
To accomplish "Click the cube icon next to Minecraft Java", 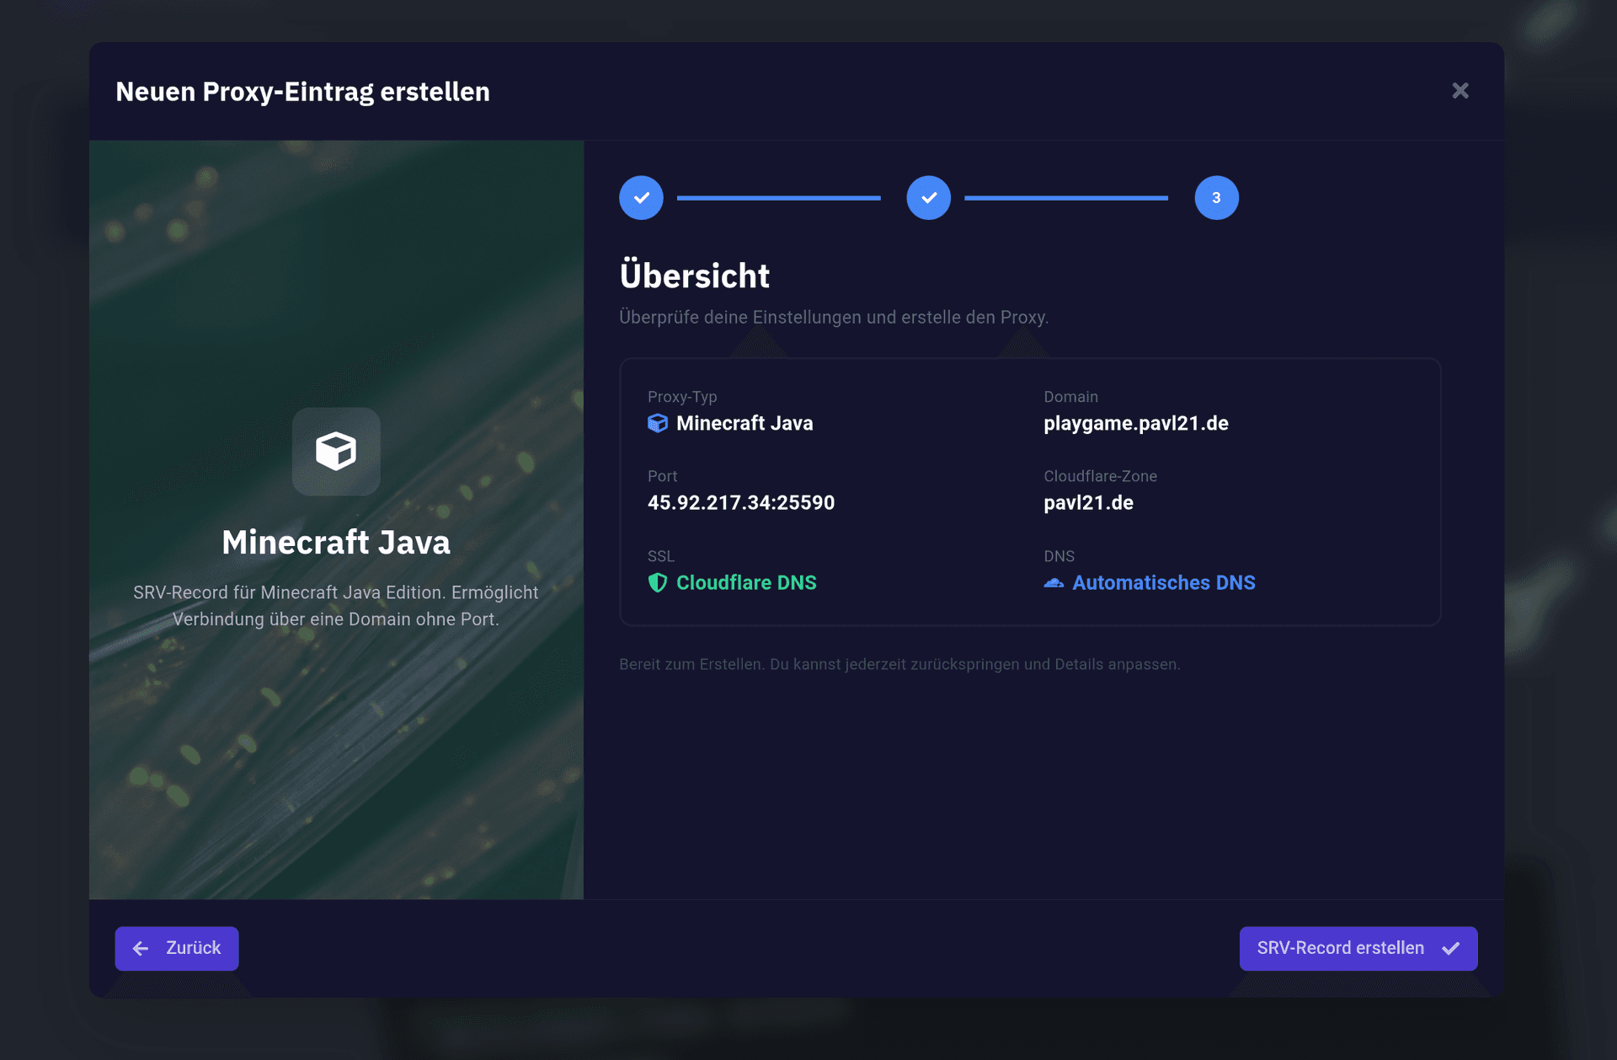I will [x=657, y=423].
